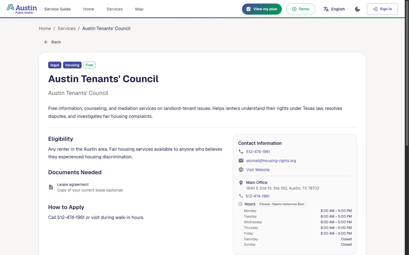The width and height of the screenshot is (409, 255).
Task: Click the translate language icon
Action: tap(326, 9)
